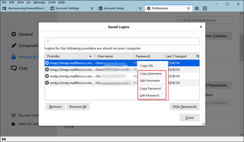
Task: Click the gear icon beside General
Action: [14, 34]
